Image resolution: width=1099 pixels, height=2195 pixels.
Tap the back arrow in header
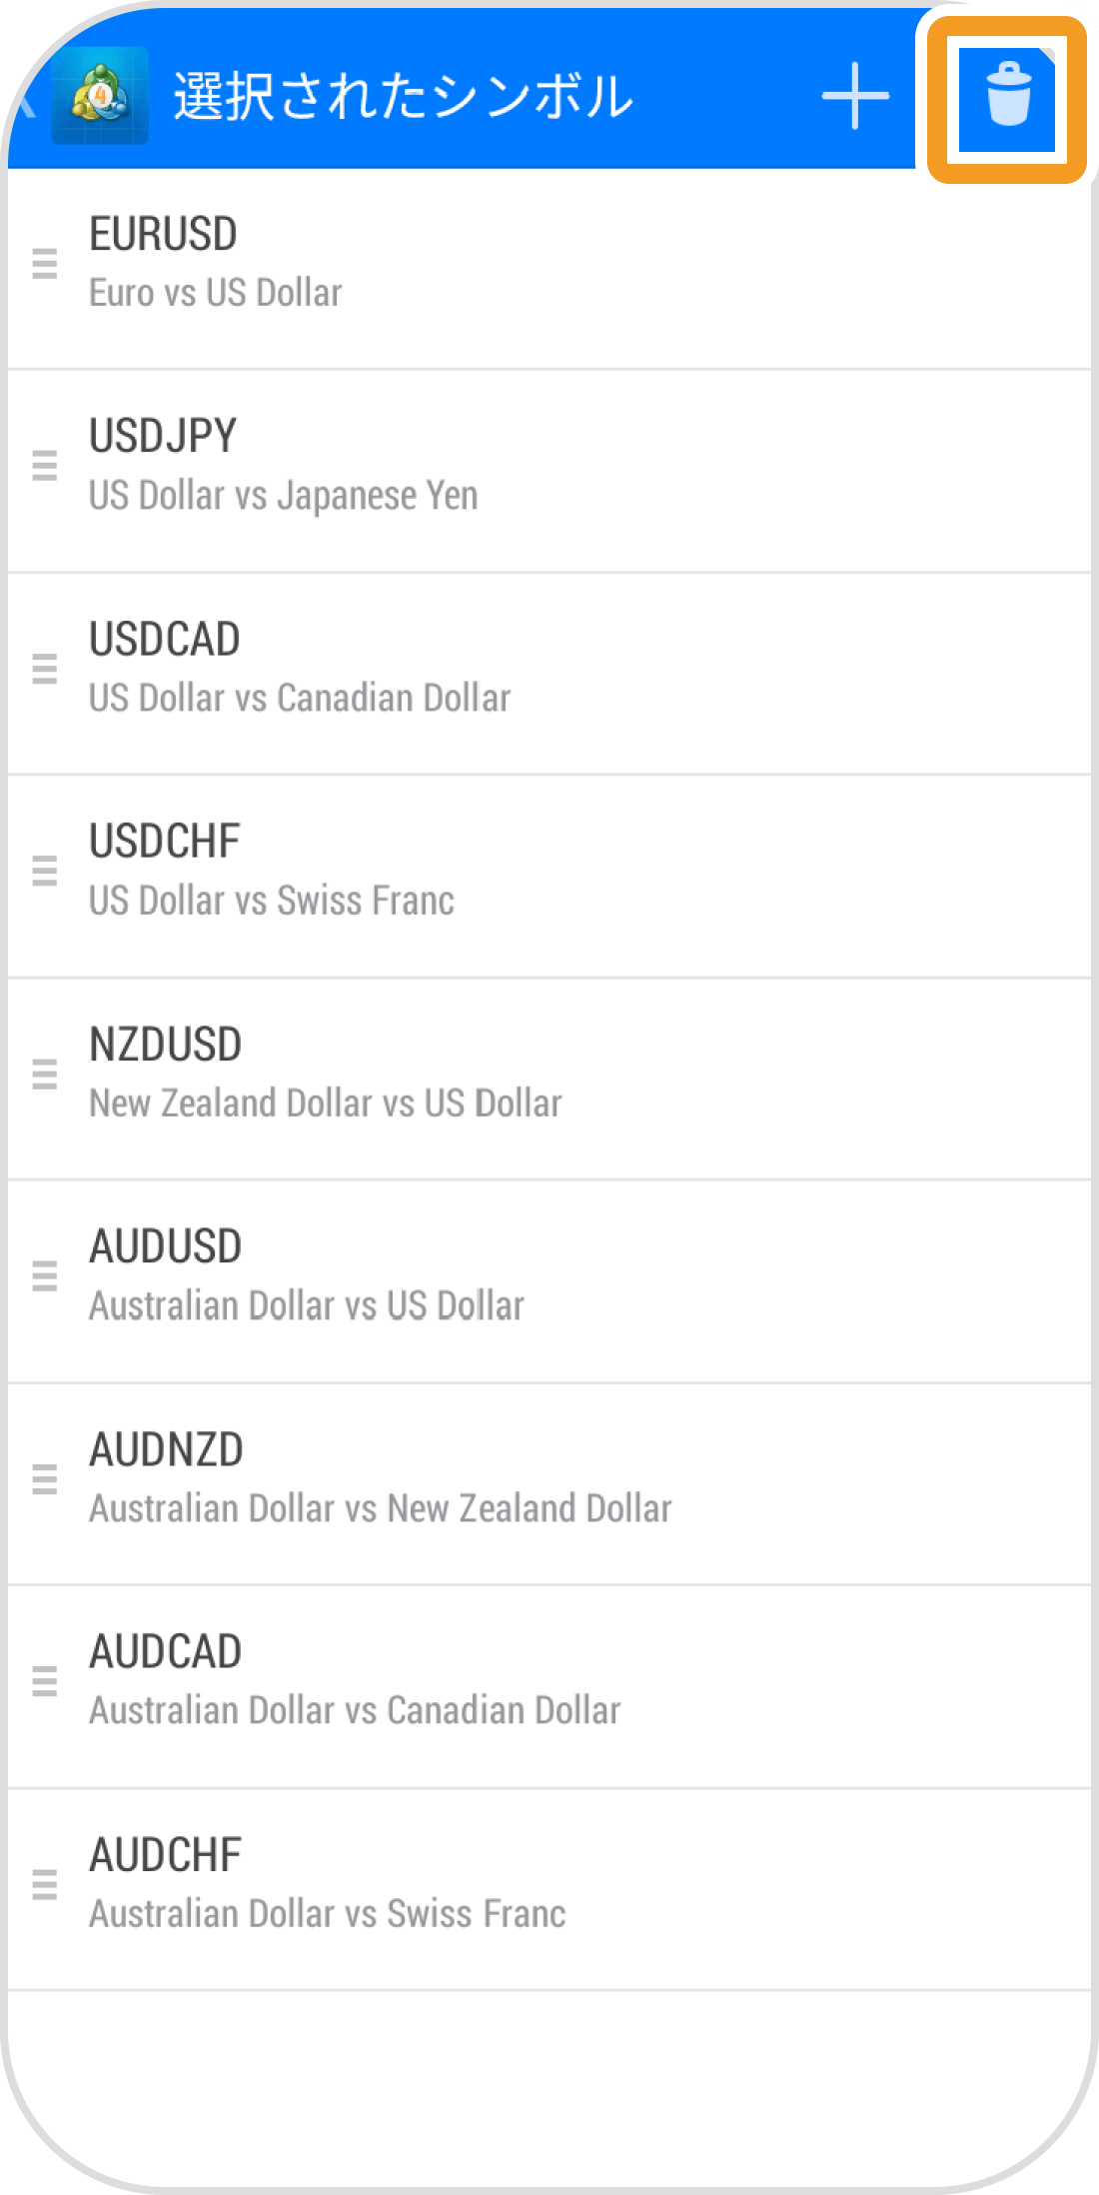coord(26,99)
